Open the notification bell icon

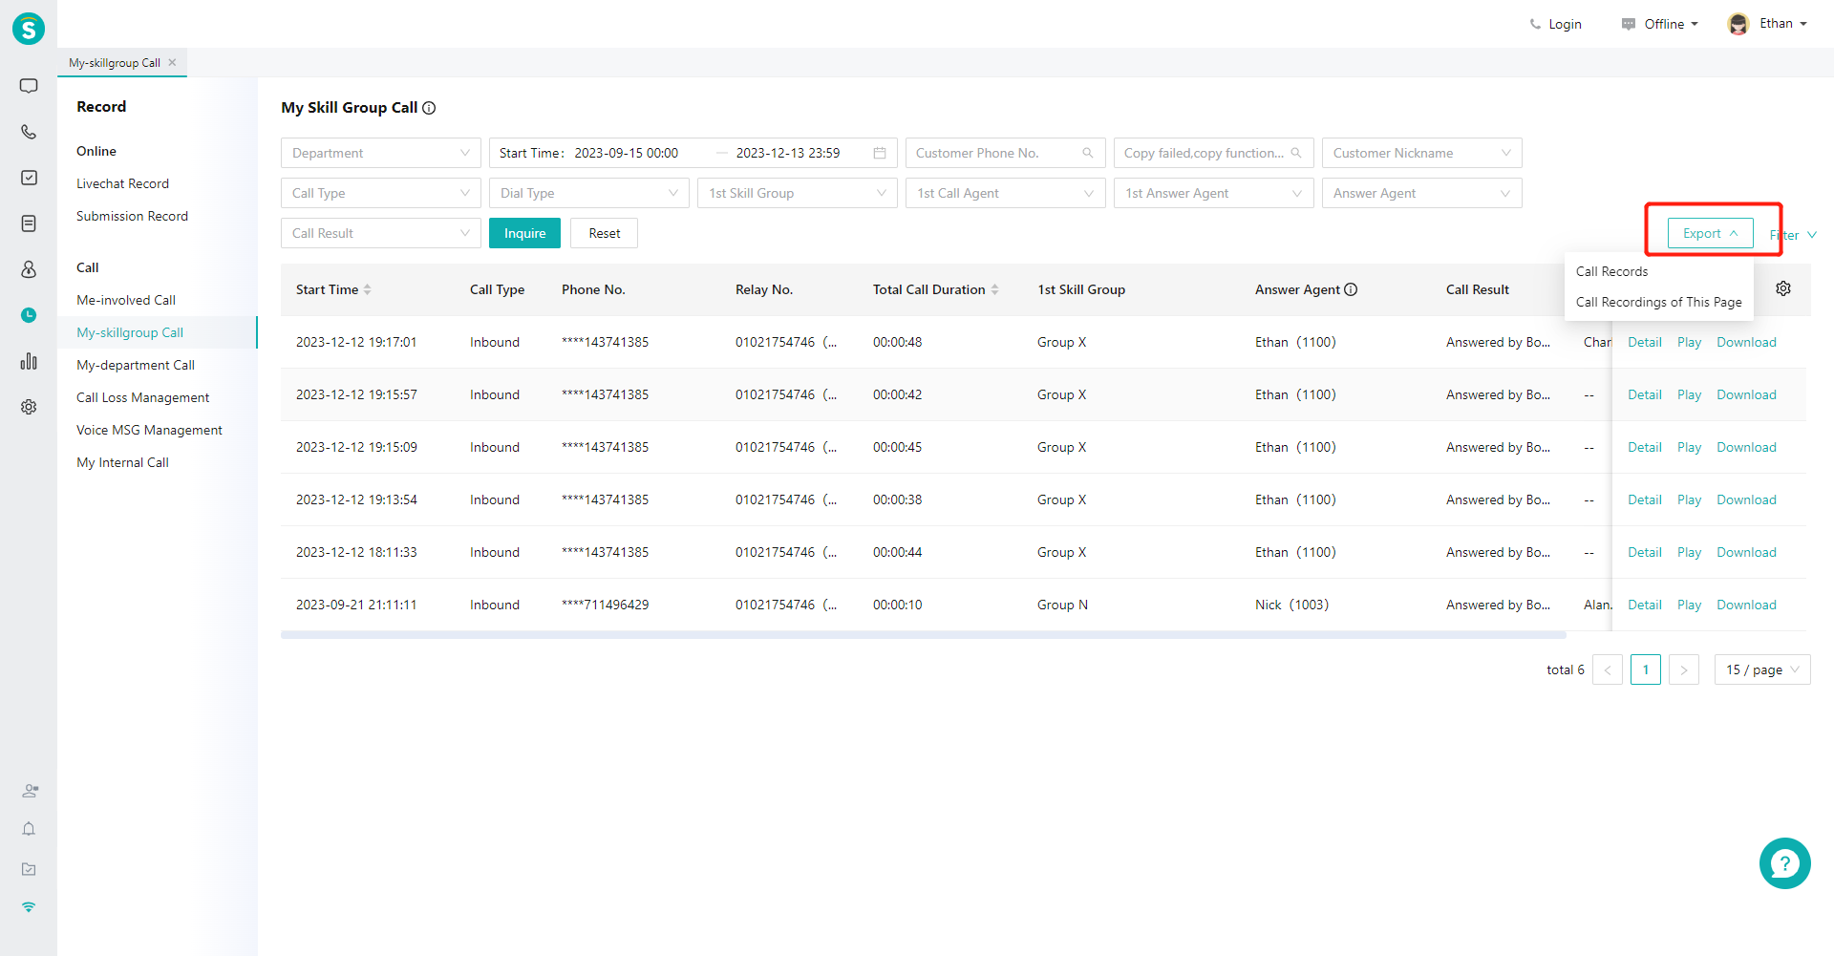pyautogui.click(x=29, y=829)
